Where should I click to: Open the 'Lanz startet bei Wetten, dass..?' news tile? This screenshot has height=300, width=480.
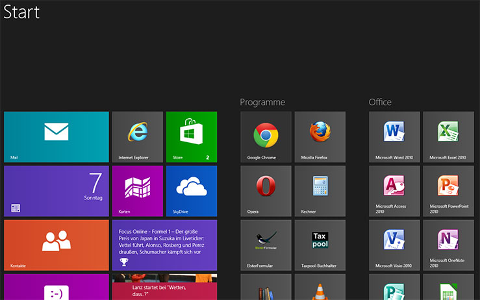(x=165, y=287)
